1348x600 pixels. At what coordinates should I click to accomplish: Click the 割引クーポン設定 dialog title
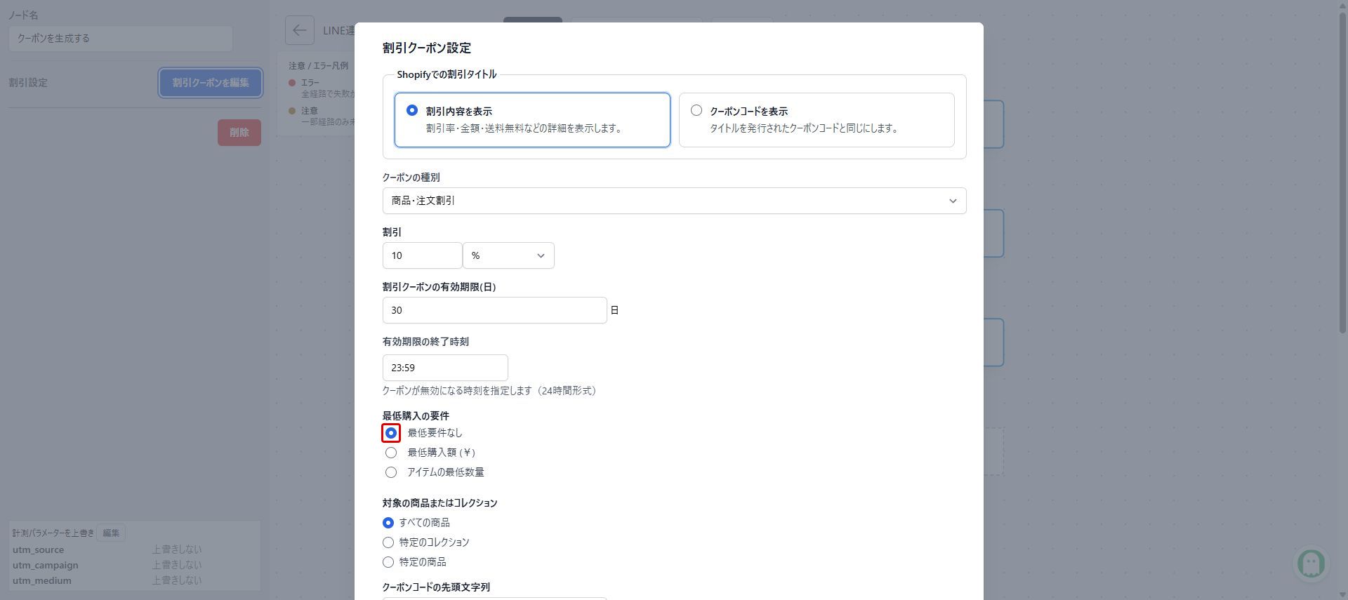coord(427,48)
